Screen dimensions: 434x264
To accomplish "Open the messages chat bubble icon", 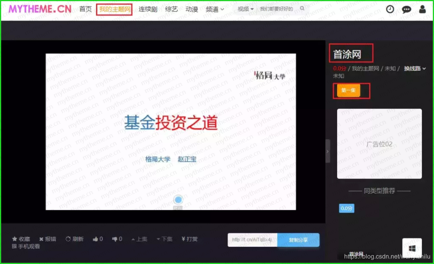I will pyautogui.click(x=406, y=9).
